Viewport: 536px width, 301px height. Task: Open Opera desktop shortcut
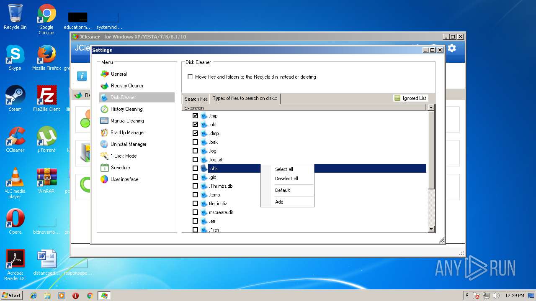tap(15, 222)
